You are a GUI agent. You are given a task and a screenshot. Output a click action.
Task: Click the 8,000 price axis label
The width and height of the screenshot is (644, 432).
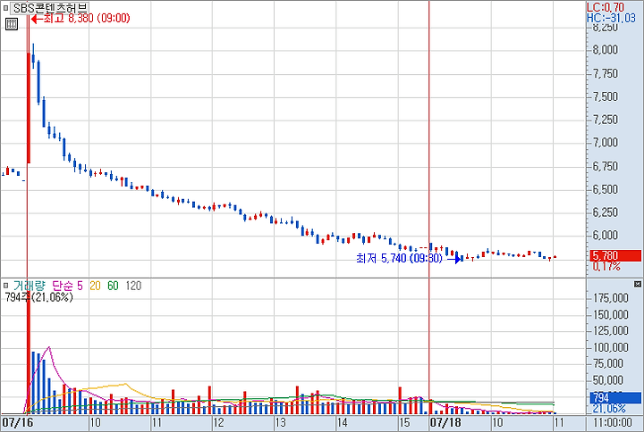[x=605, y=50]
